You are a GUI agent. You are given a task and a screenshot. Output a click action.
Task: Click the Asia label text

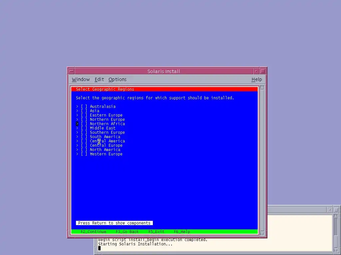pyautogui.click(x=95, y=111)
